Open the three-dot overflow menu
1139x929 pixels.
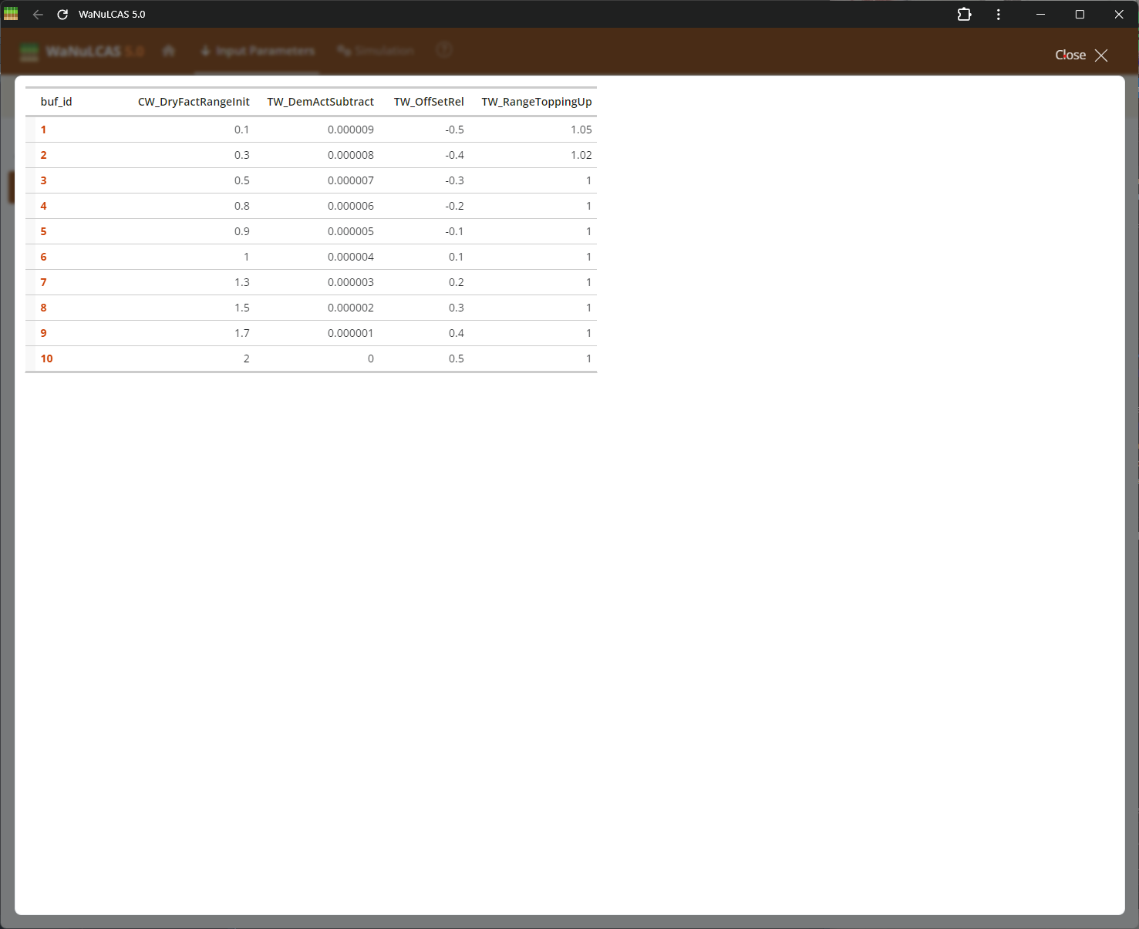[998, 14]
